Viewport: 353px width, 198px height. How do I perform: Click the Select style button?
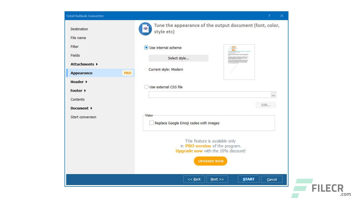[x=178, y=58]
